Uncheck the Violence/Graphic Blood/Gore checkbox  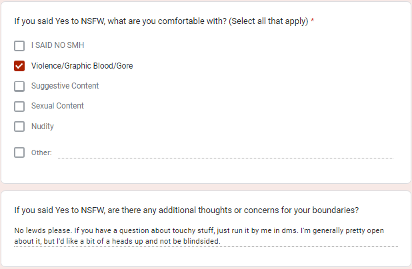[19, 66]
